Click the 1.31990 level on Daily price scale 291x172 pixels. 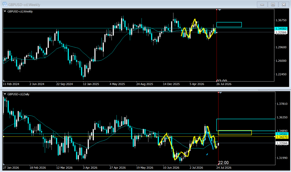[282, 158]
